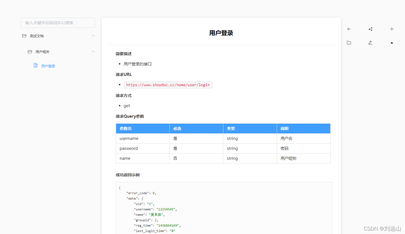Click the share icon
Image resolution: width=405 pixels, height=234 pixels.
370,29
